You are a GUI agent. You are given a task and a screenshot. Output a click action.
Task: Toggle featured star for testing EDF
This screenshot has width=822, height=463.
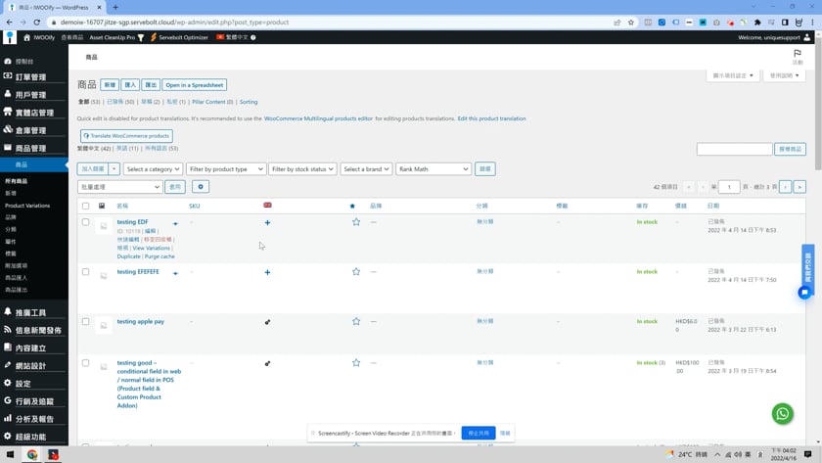click(x=356, y=222)
